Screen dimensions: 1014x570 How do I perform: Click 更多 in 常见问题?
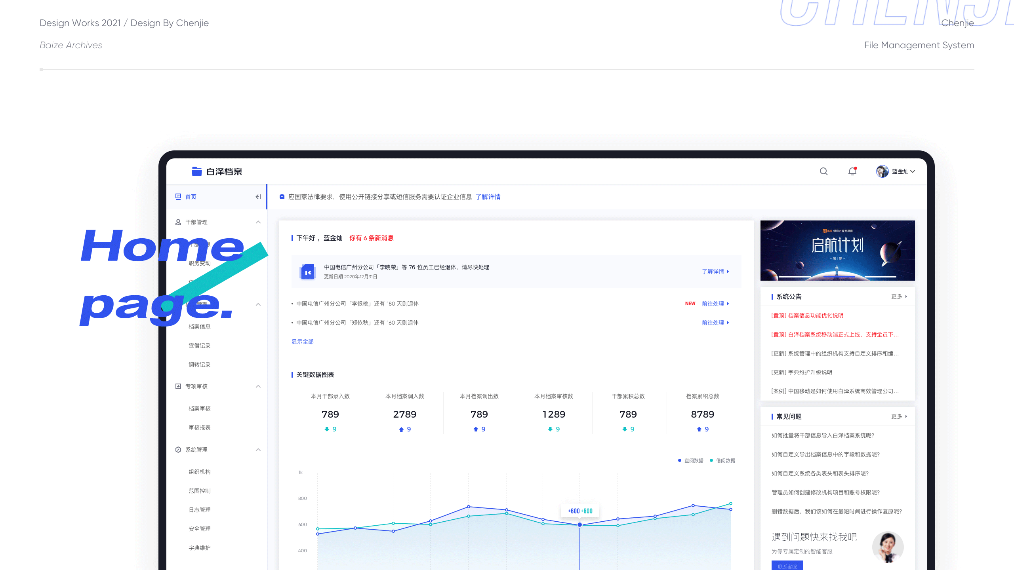pos(899,416)
